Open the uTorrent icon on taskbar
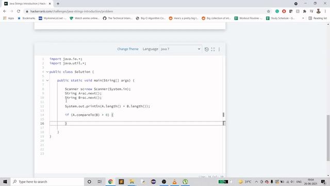The width and height of the screenshot is (330, 186). click(x=186, y=181)
